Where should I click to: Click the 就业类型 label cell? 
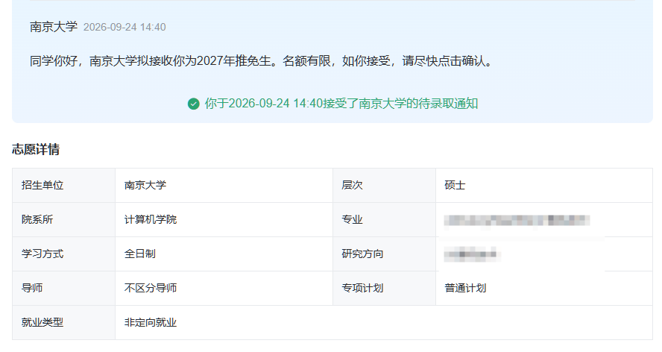(64, 322)
